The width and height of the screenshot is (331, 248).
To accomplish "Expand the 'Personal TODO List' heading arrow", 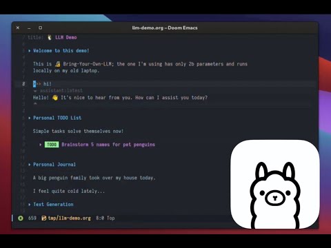I will 30,118.
